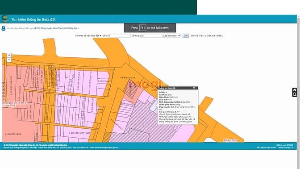
Task: Click the 'Diện tích: 200.0 m²' line in popup
Action: [169, 97]
